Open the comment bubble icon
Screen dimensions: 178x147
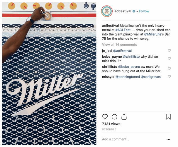coord(114,117)
